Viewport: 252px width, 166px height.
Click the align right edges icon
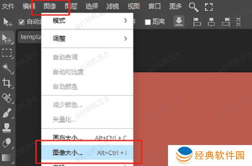tap(226, 22)
